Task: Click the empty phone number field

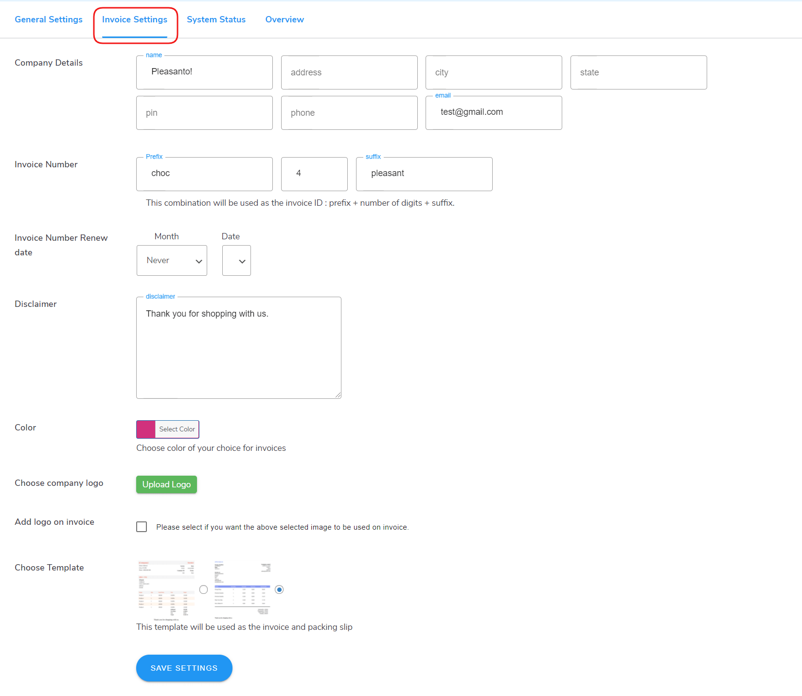Action: 349,112
